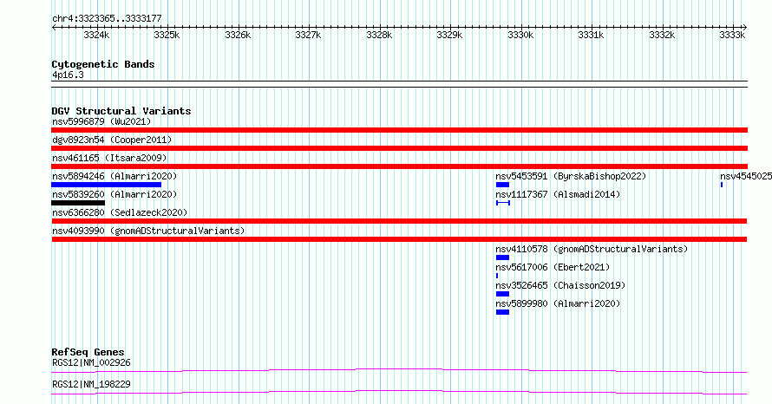Click the blue bar of nsv5894246
Image resolution: width=772 pixels, height=404 pixels.
[107, 185]
